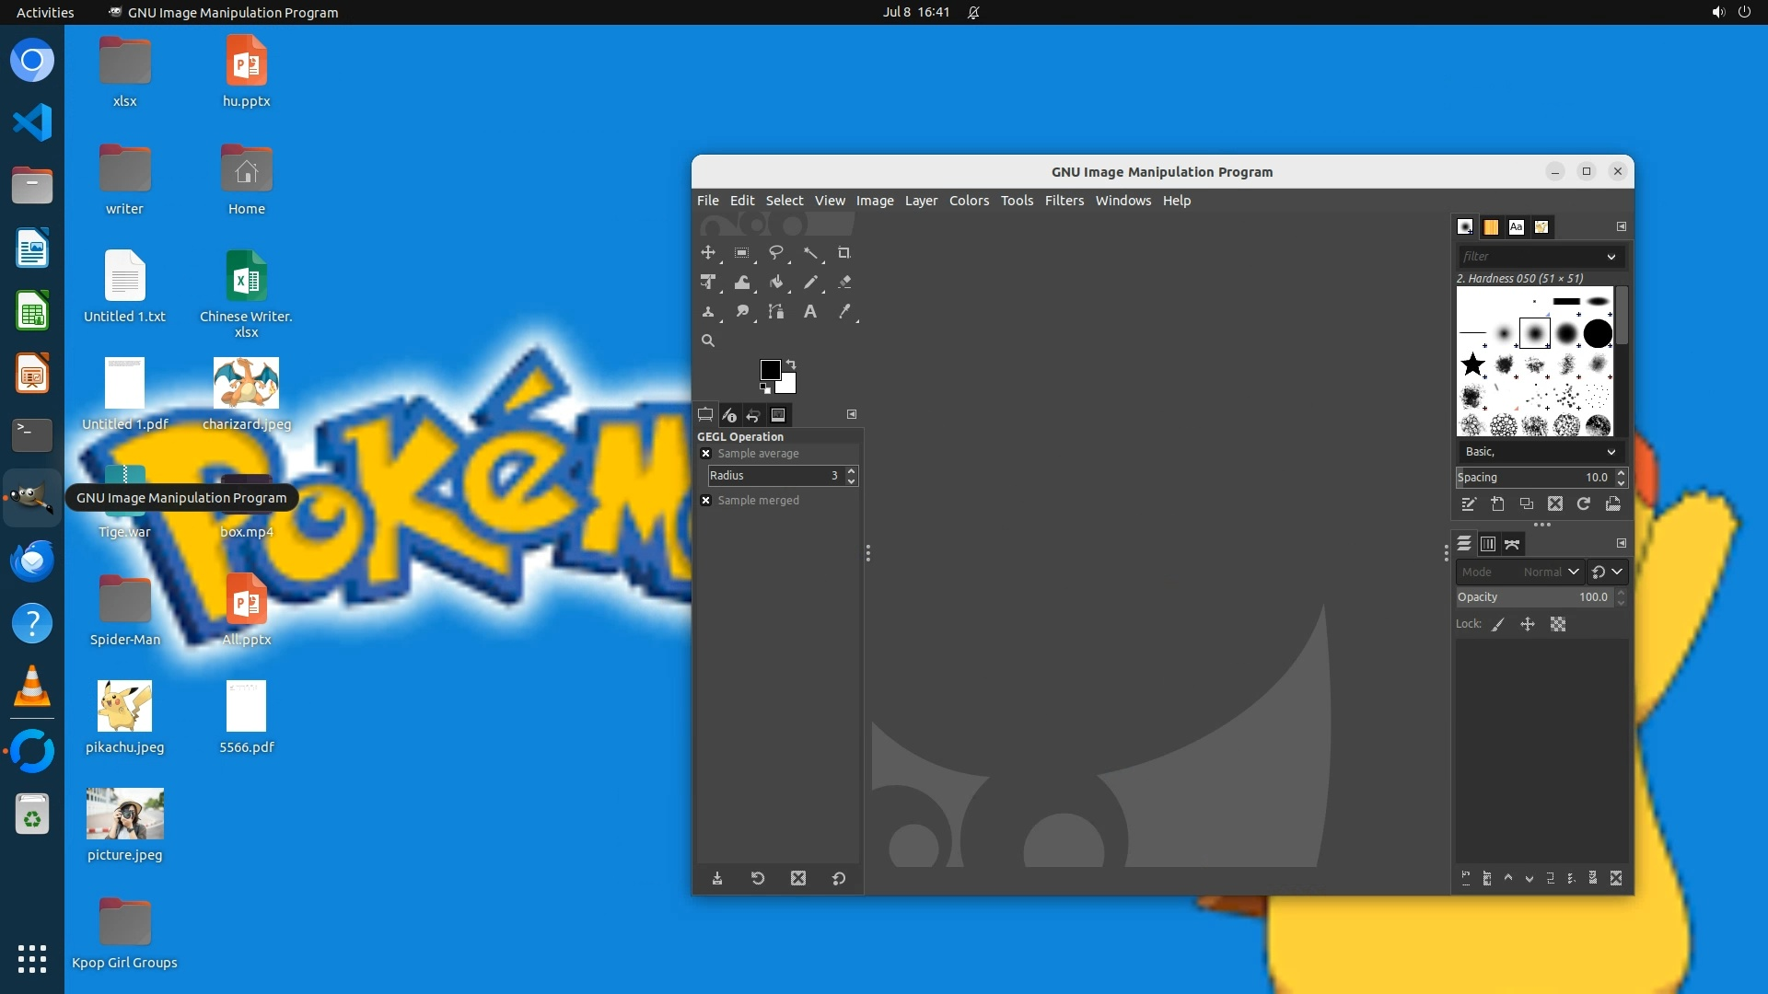Open the Filters menu
Screen dimensions: 1768x994
(x=1064, y=201)
